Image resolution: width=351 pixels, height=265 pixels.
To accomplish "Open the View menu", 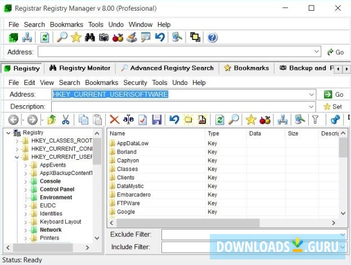I will pyautogui.click(x=47, y=83).
